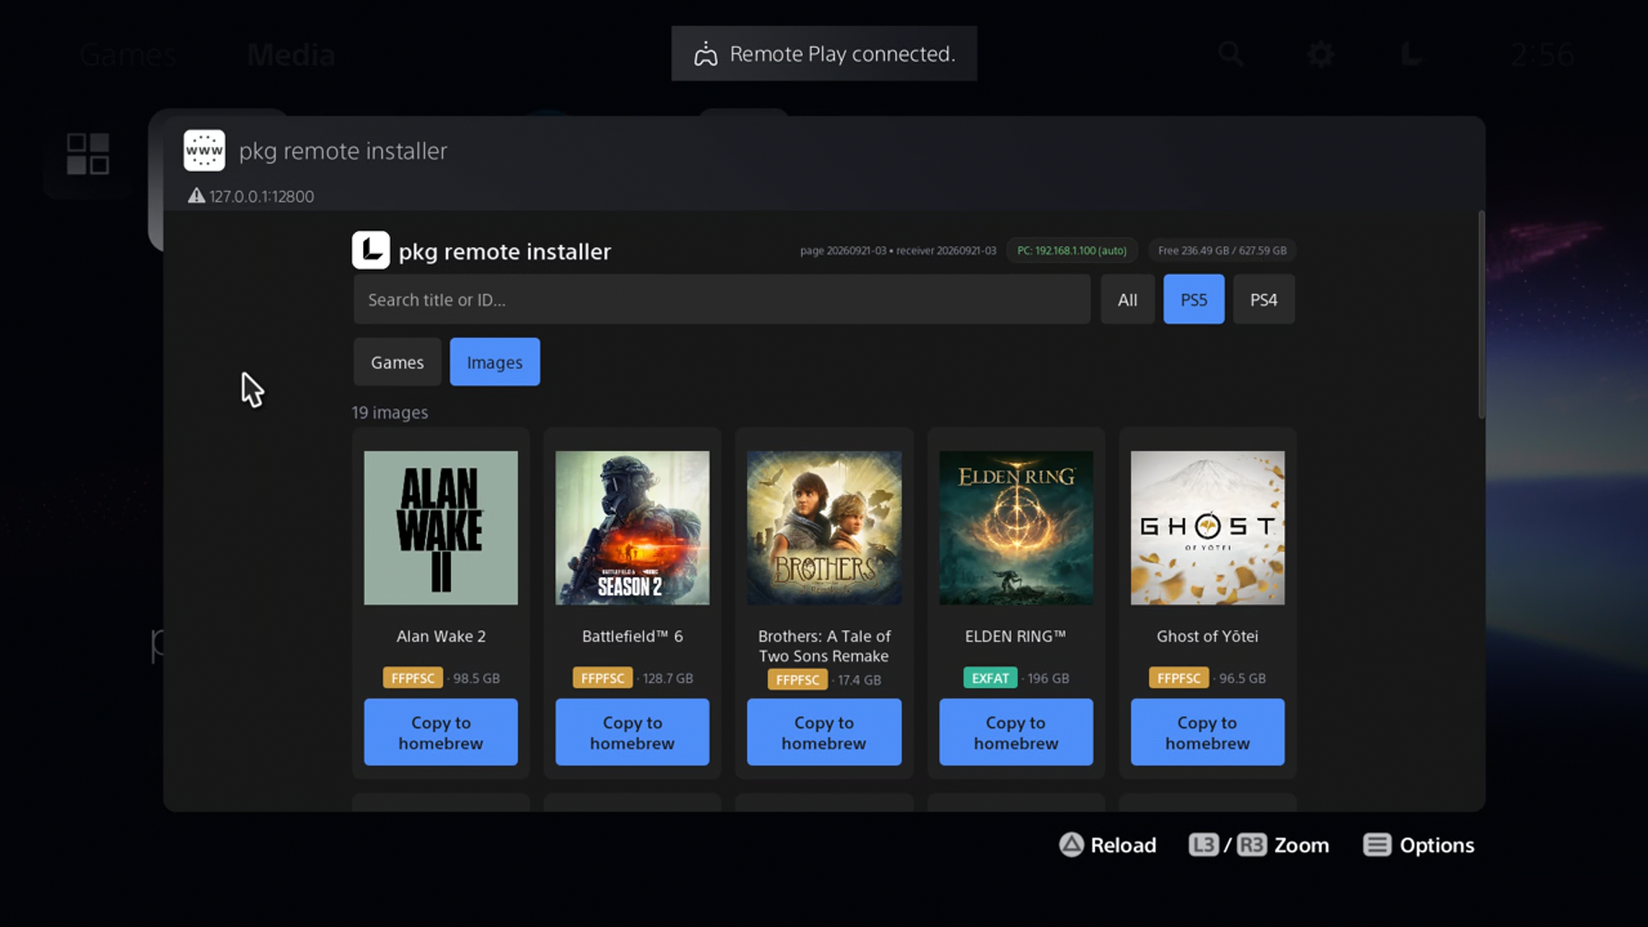
Task: Click the Remote Play connected notification
Action: point(824,54)
